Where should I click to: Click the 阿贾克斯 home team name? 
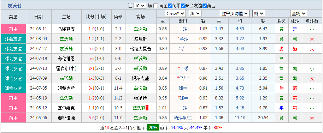(66, 88)
